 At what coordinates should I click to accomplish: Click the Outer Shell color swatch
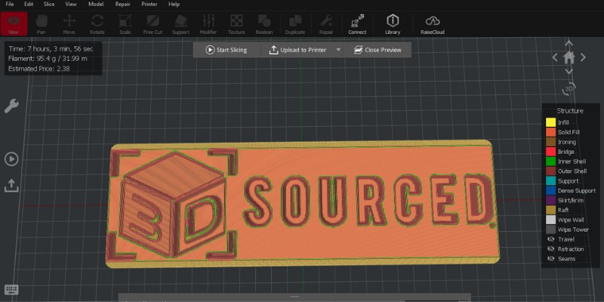551,171
